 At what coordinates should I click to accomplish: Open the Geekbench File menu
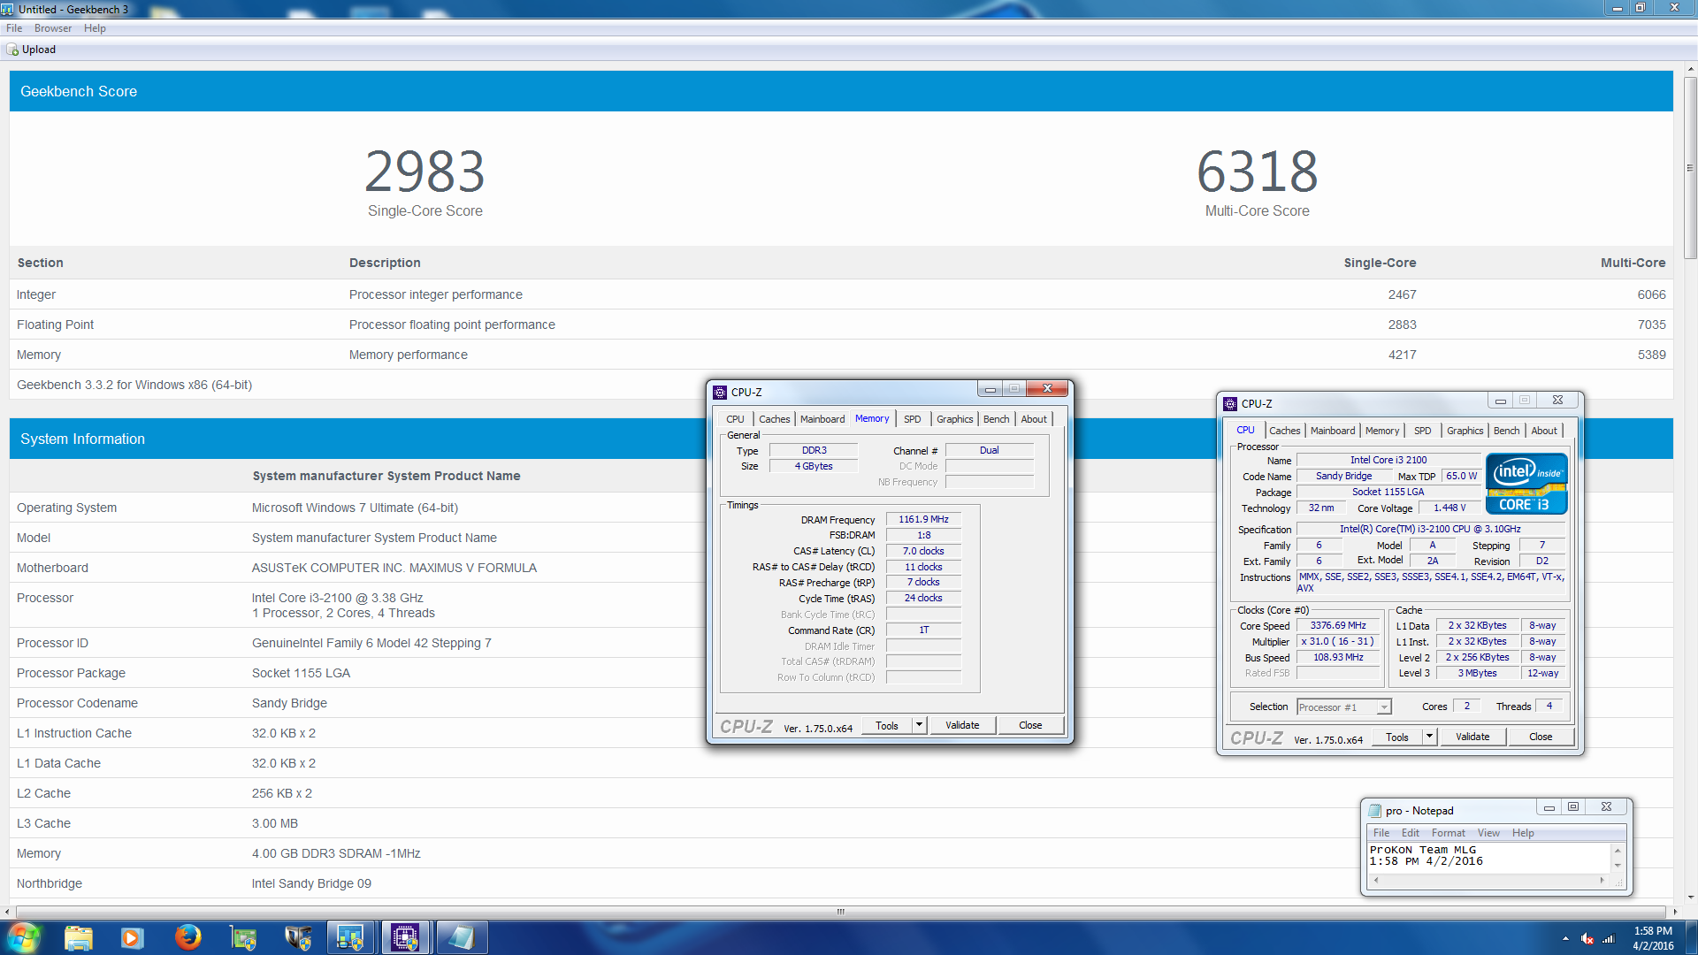[14, 28]
